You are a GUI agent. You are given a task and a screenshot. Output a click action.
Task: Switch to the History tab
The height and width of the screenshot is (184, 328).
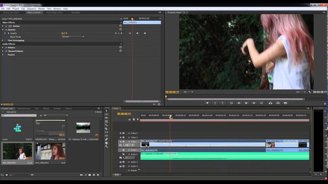69,109
